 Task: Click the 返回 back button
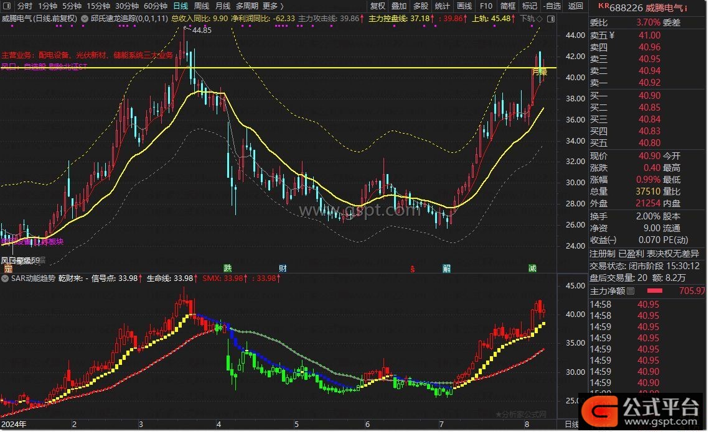point(576,6)
